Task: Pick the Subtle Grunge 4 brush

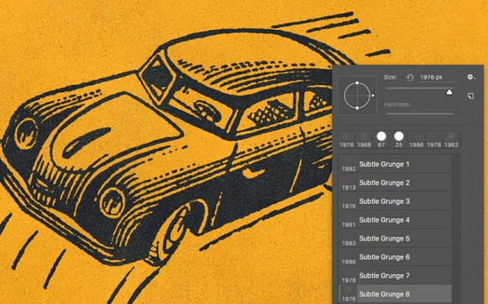Action: 395,220
